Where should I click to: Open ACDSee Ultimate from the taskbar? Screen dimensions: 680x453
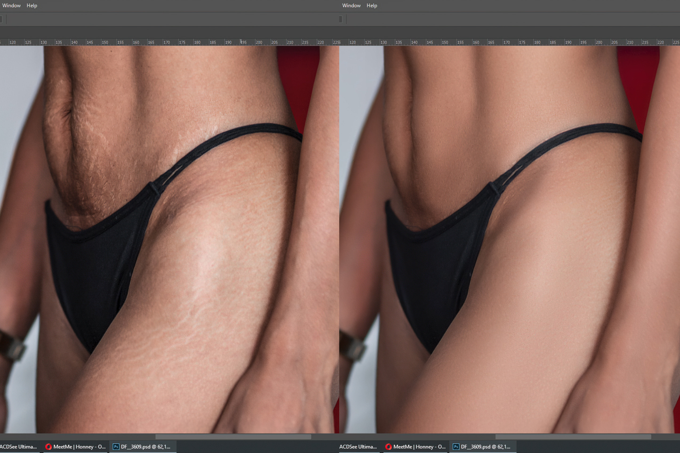[x=18, y=447]
